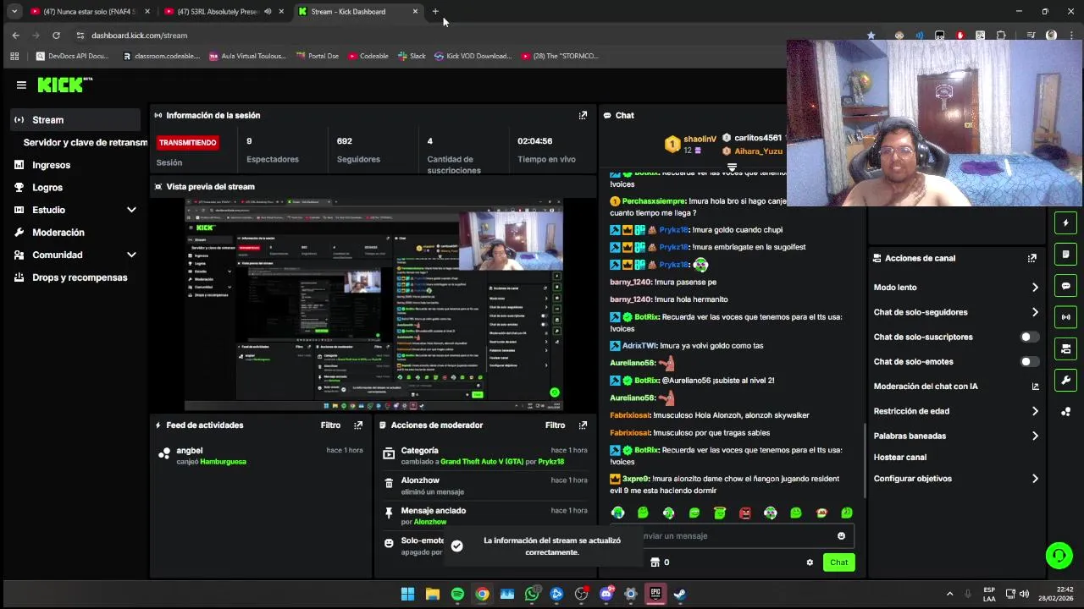Image resolution: width=1084 pixels, height=609 pixels.
Task: Expand Configurar objetivos options
Action: 1035,479
